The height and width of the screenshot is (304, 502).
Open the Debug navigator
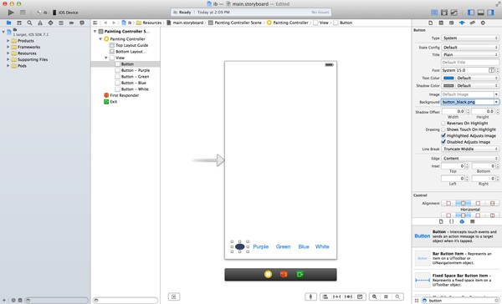coord(61,23)
